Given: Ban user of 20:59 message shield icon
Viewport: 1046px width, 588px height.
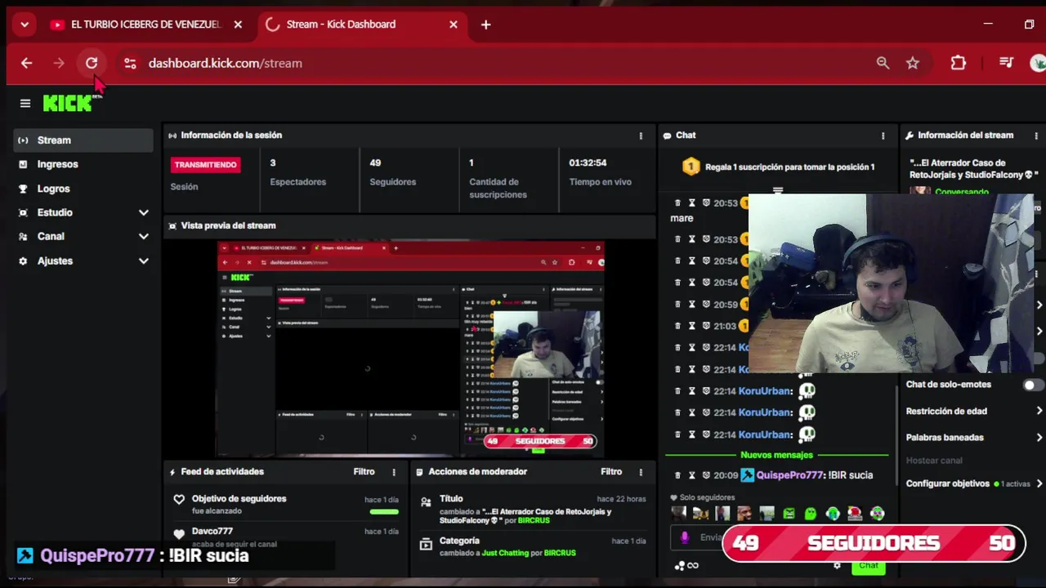Looking at the screenshot, I should 706,304.
